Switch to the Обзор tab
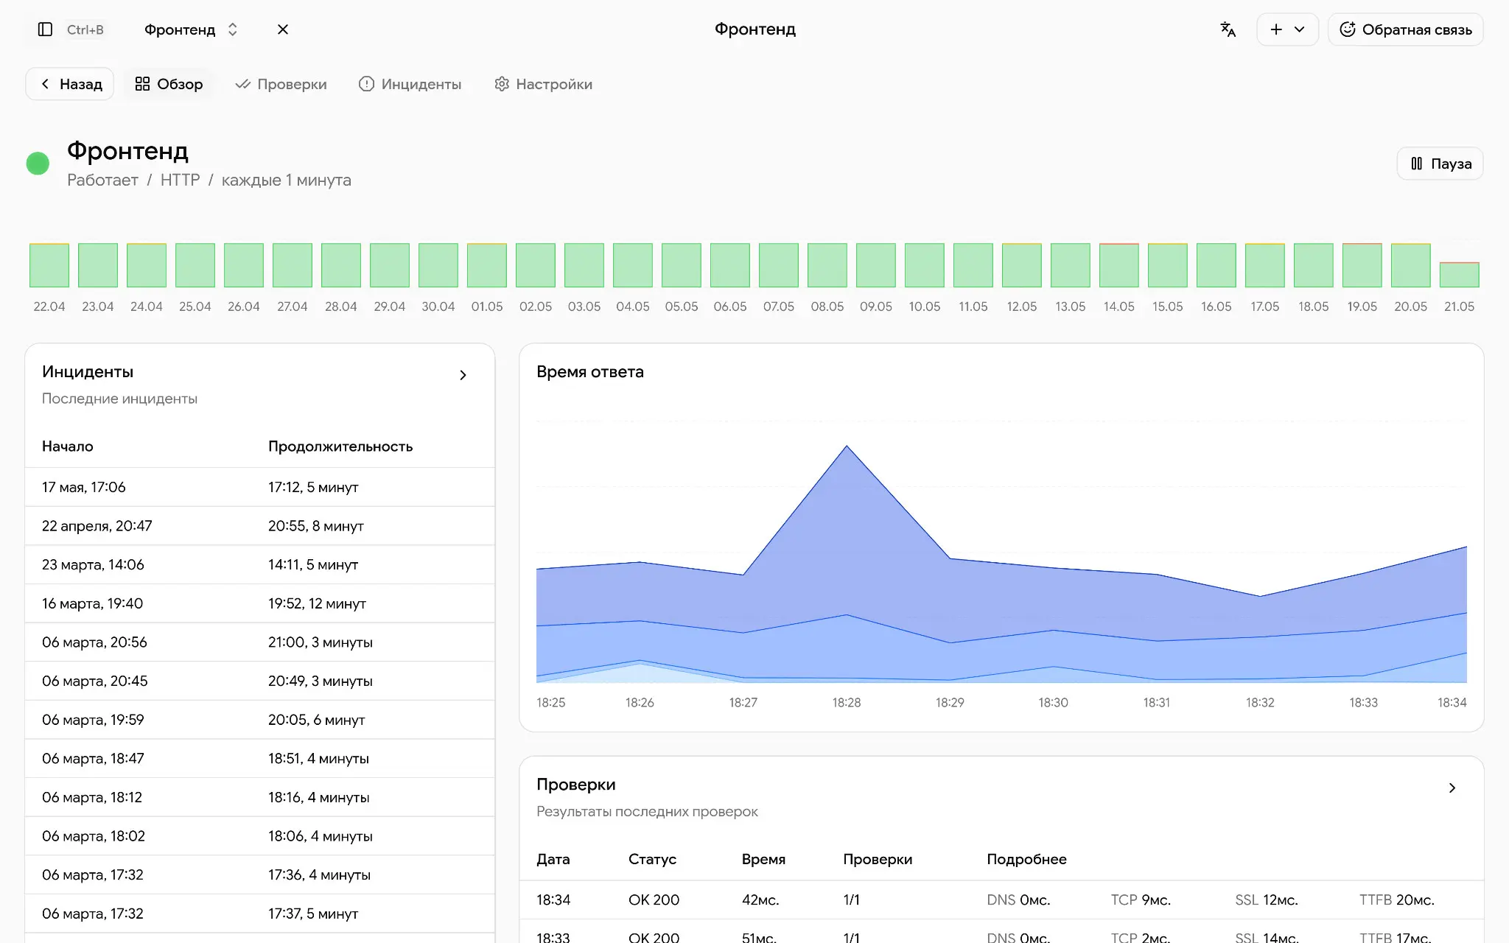The image size is (1509, 943). coord(169,84)
